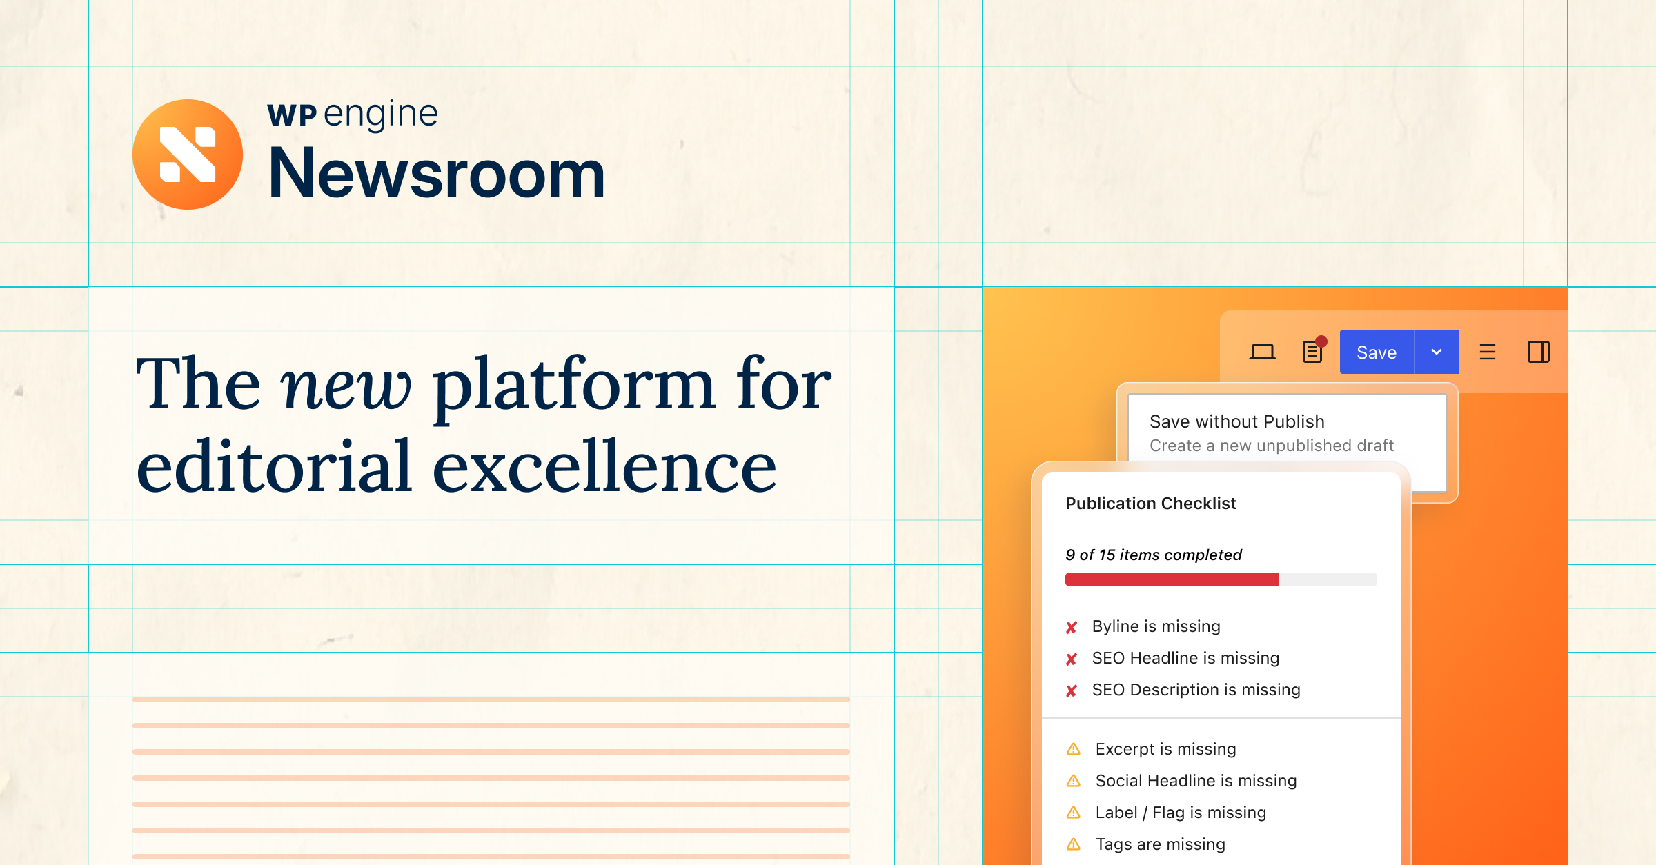This screenshot has height=865, width=1656.
Task: Click red X beside SEO Description
Action: [1072, 690]
